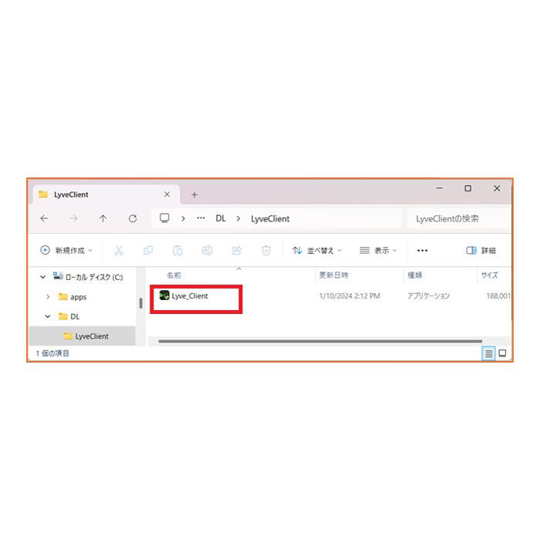
Task: Click the Cut scissors icon
Action: [119, 251]
